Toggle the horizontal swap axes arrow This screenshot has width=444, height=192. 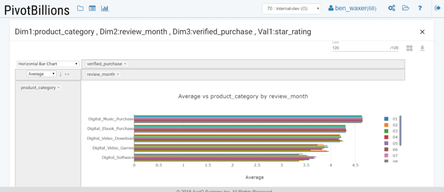point(67,74)
